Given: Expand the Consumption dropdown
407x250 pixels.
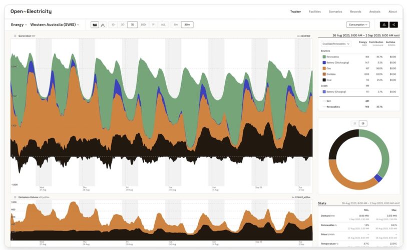Looking at the screenshot, I should point(358,24).
